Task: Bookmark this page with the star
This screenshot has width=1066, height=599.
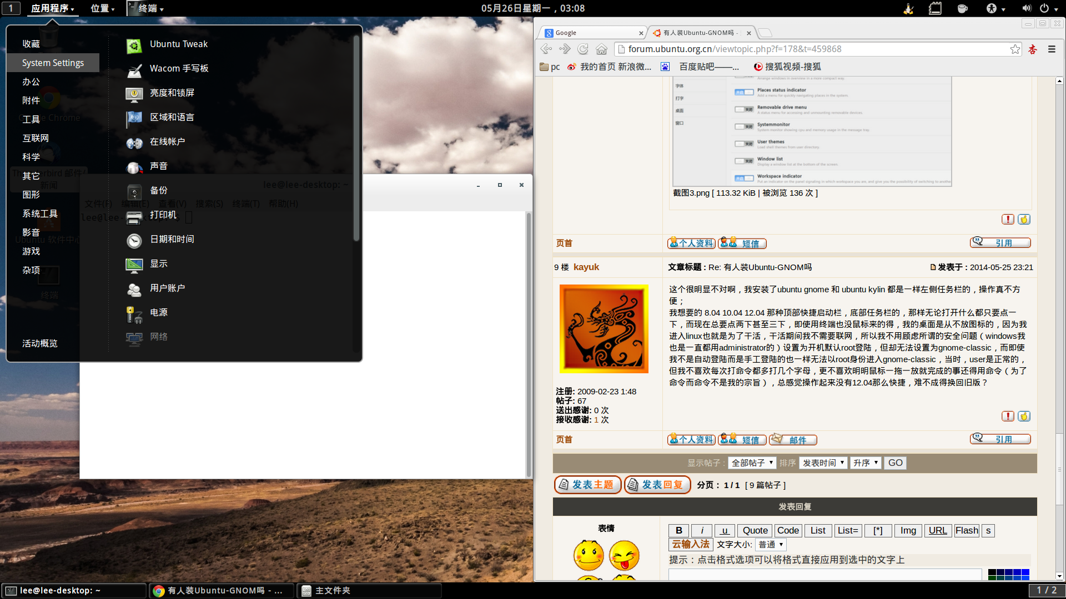Action: (x=1015, y=49)
